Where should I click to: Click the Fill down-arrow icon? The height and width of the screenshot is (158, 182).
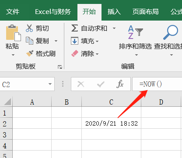[74, 41]
